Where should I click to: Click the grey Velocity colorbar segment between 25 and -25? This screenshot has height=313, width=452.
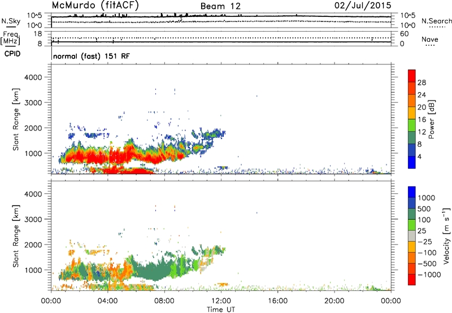412,236
